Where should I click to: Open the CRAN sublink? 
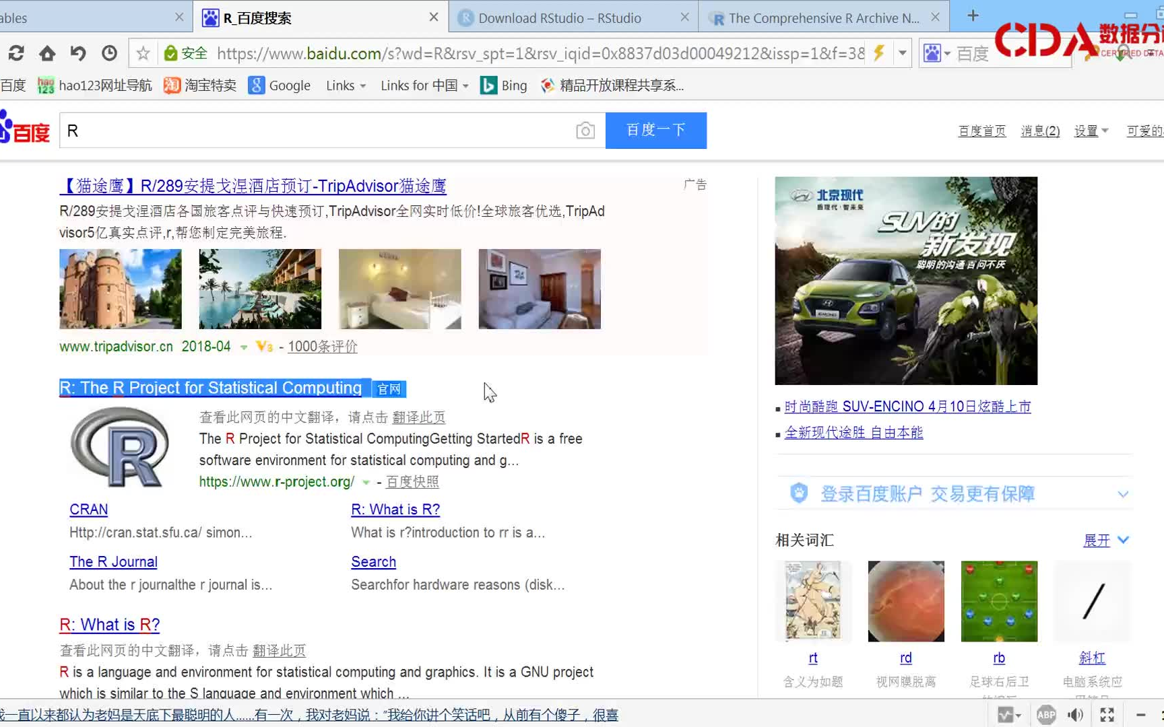click(x=89, y=510)
